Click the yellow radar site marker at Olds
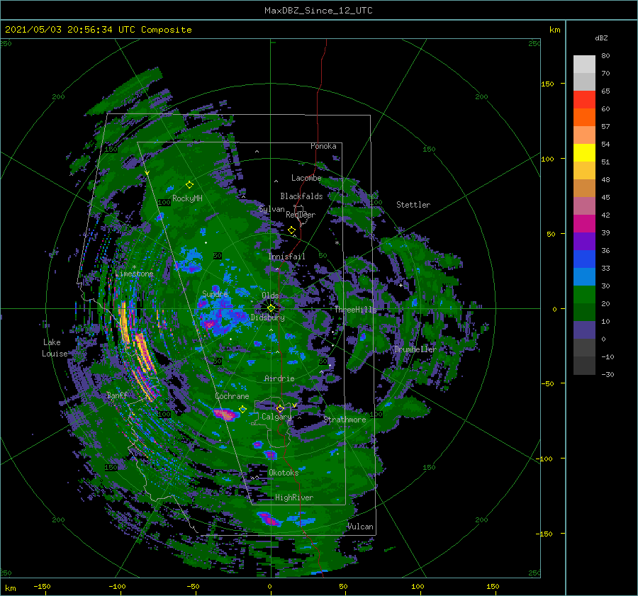This screenshot has width=638, height=596. 271,308
